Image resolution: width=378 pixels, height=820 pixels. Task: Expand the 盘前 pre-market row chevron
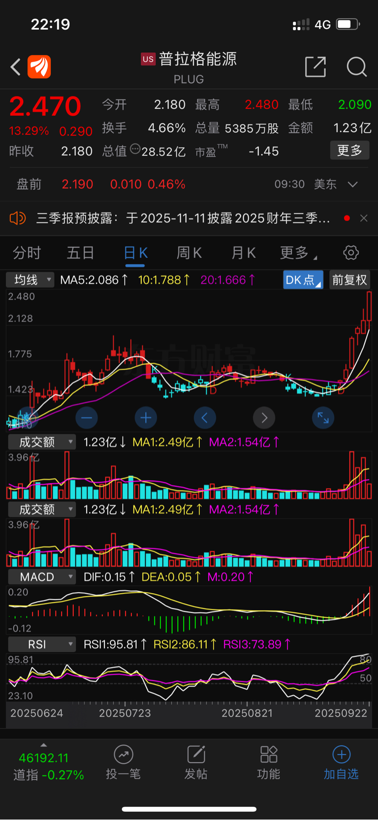point(352,184)
